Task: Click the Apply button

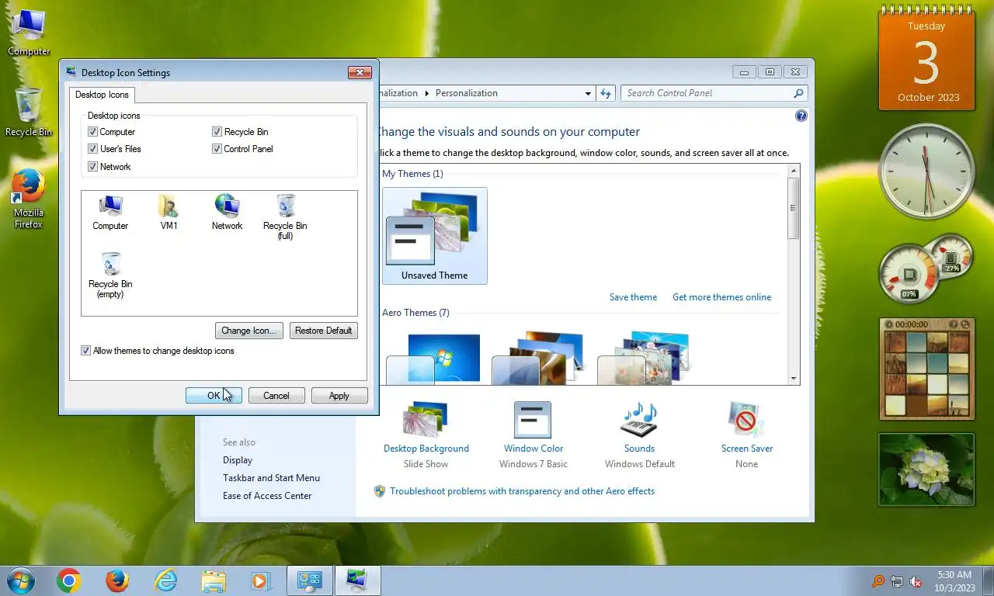Action: coord(339,396)
